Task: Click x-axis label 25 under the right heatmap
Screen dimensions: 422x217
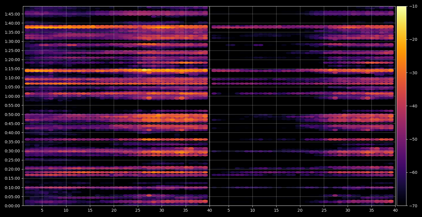Action: tap(324, 210)
